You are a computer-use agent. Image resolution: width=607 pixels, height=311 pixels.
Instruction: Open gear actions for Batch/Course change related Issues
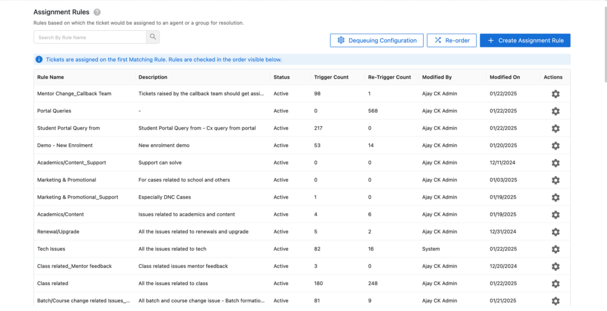(555, 301)
